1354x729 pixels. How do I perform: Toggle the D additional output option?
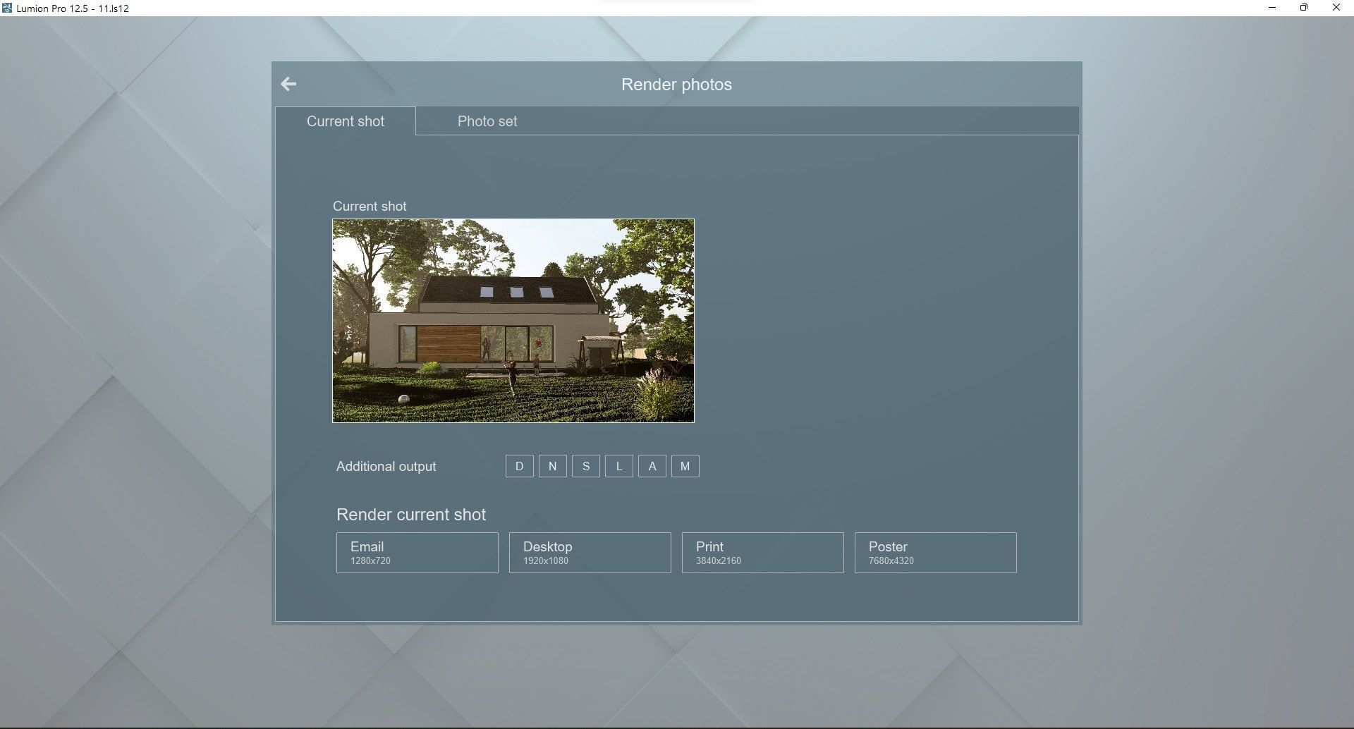point(520,466)
